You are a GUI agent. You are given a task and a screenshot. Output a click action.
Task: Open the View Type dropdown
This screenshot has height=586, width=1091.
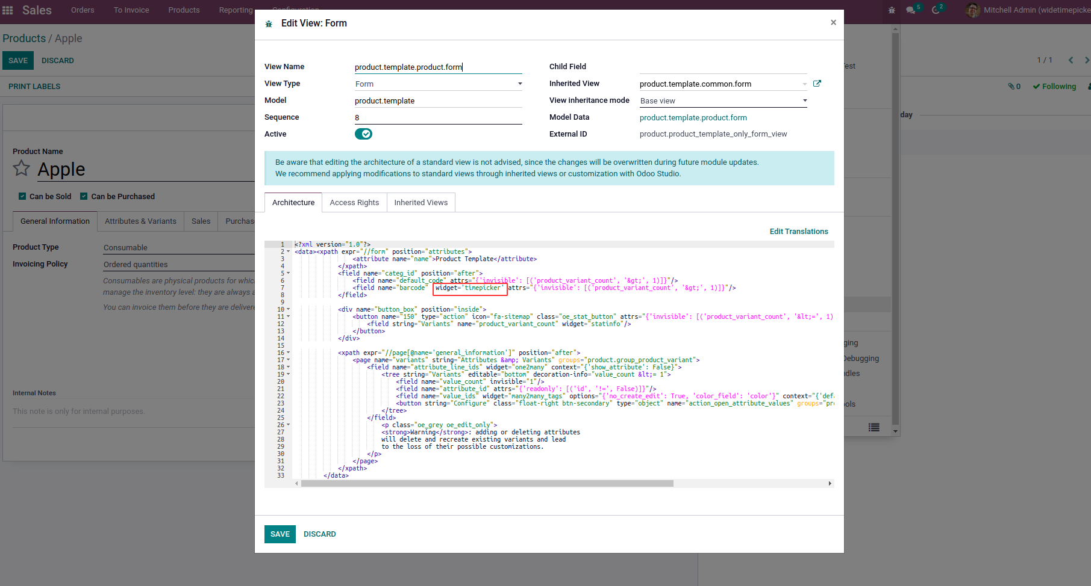pos(438,84)
